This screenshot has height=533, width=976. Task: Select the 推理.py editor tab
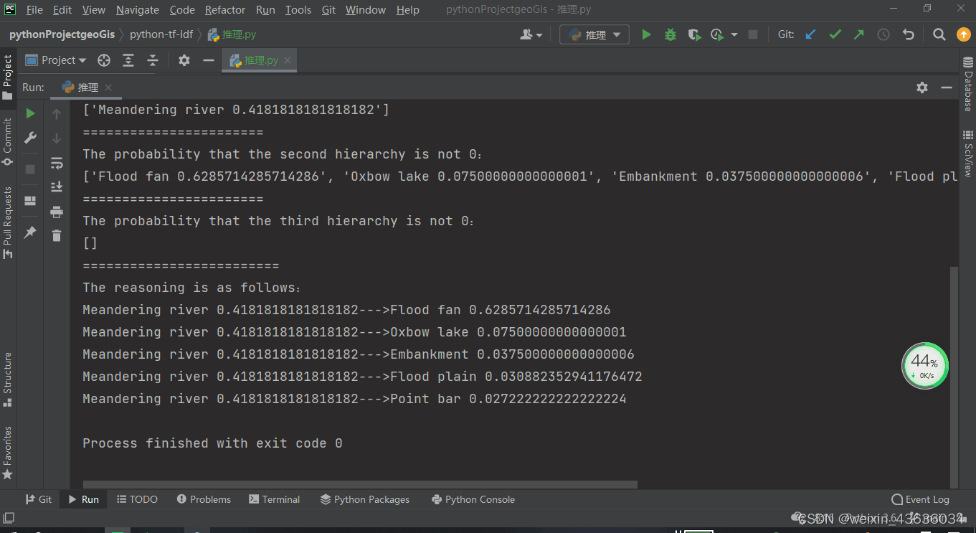[x=260, y=60]
